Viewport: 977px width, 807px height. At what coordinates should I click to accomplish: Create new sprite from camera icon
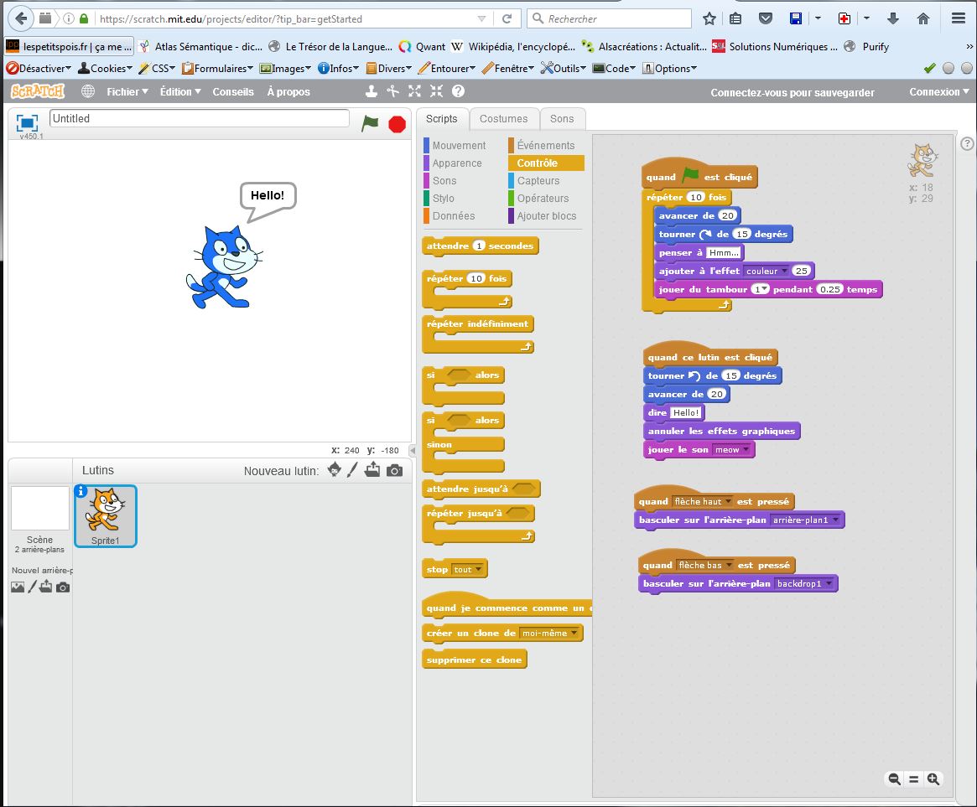[x=394, y=471]
